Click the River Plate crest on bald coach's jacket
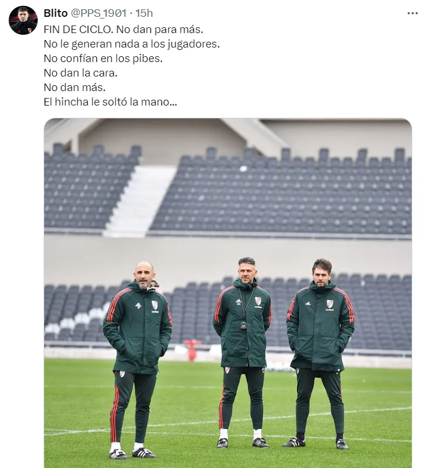Image resolution: width=421 pixels, height=468 pixels. [x=154, y=304]
